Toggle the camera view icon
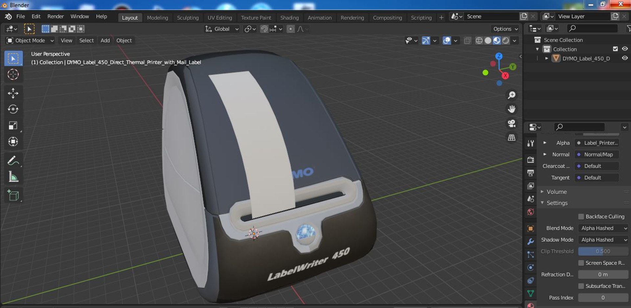The width and height of the screenshot is (631, 308). 512,124
